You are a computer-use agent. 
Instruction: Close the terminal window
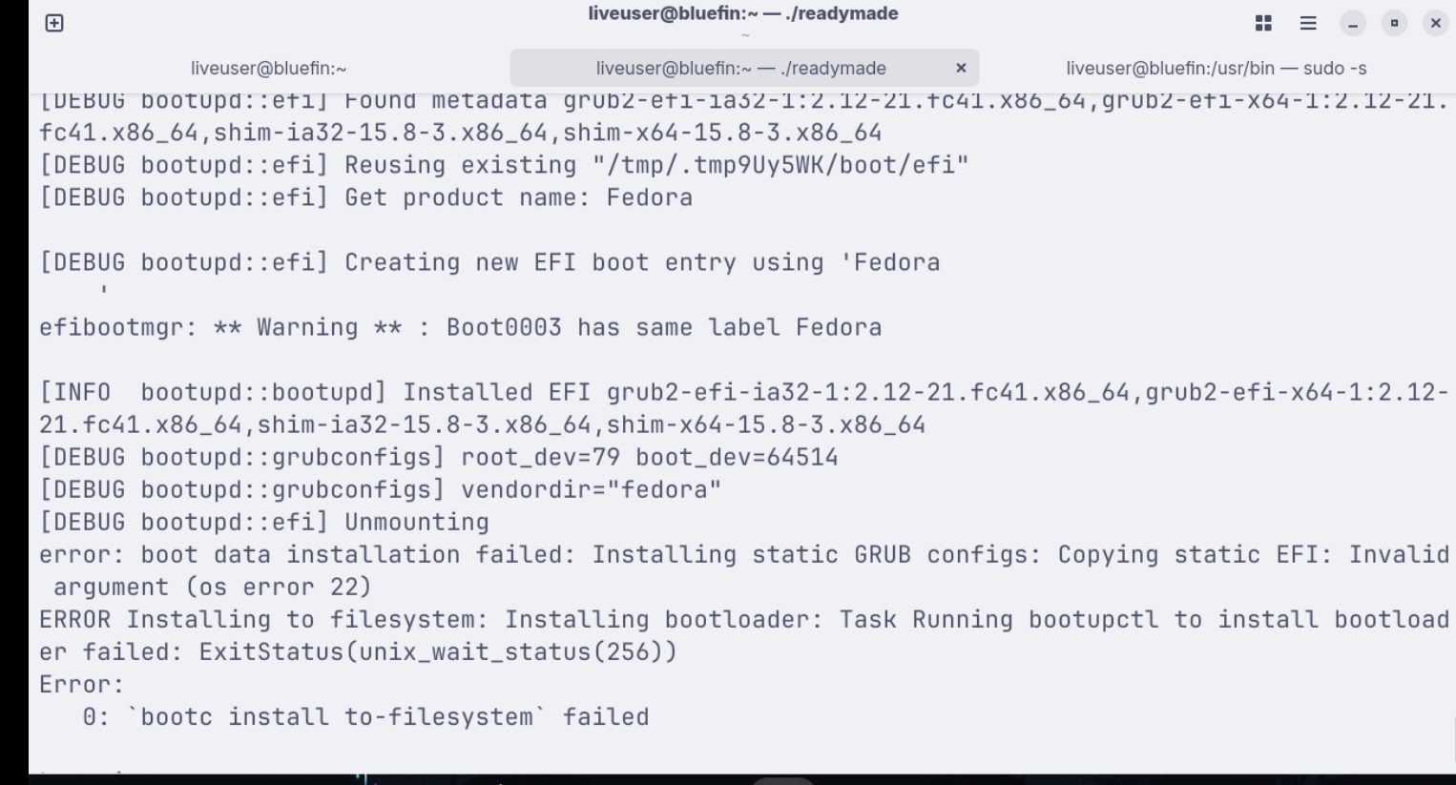coord(1435,23)
